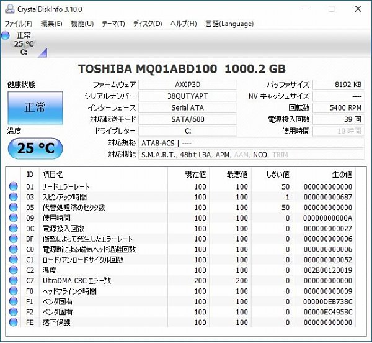The height and width of the screenshot is (343, 372).
Task: Click the 現在値 column header
Action: coord(188,175)
